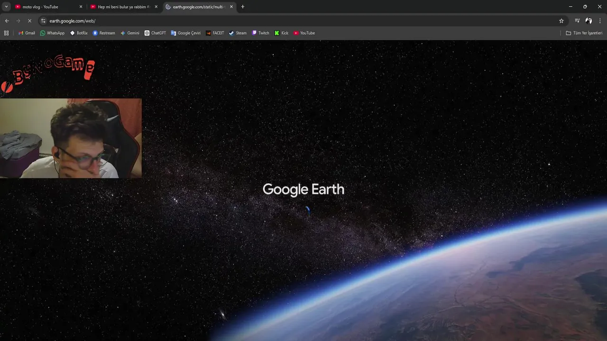Viewport: 607px width, 341px height.
Task: Open the Steam bookmark
Action: 238,33
